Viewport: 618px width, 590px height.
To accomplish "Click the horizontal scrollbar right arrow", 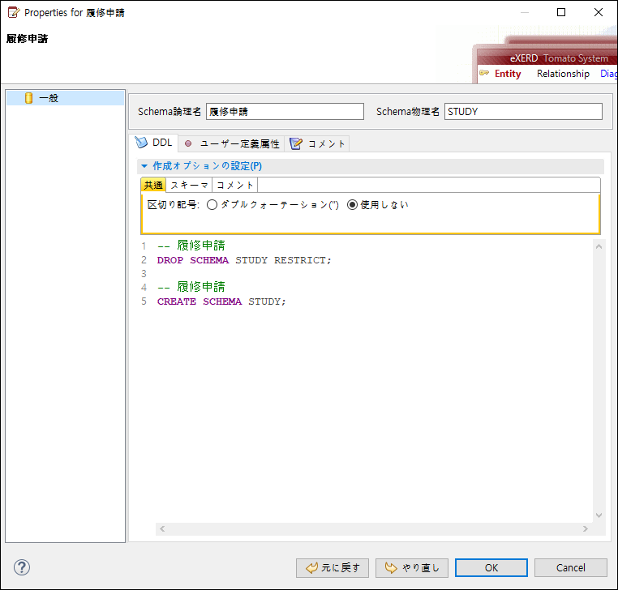I will click(586, 528).
